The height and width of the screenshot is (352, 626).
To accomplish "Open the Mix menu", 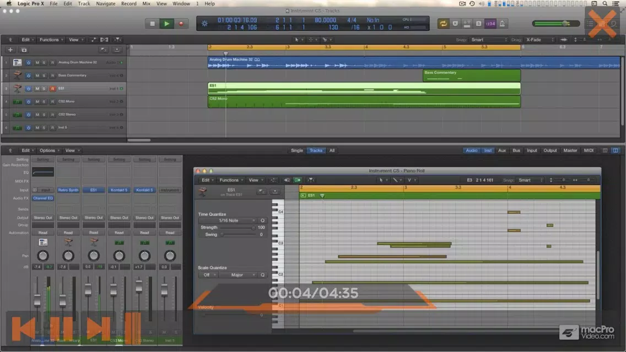I will pyautogui.click(x=147, y=4).
